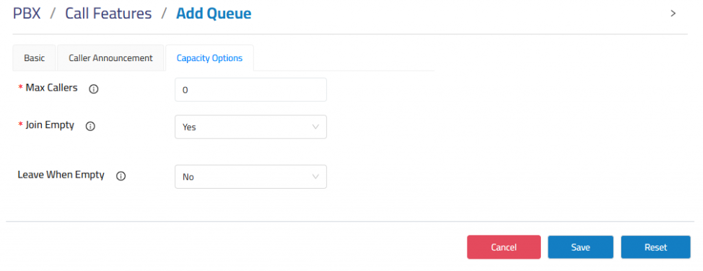
Task: Open the Join Empty dropdown showing Yes
Action: (251, 127)
